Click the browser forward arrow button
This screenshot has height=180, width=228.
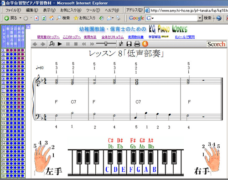coord(26,18)
